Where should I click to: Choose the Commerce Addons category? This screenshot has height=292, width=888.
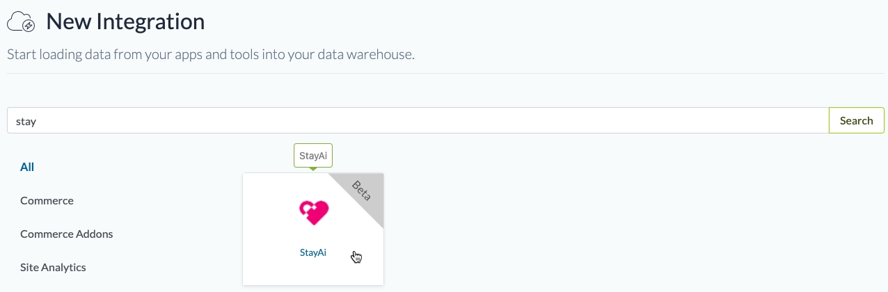(x=66, y=234)
